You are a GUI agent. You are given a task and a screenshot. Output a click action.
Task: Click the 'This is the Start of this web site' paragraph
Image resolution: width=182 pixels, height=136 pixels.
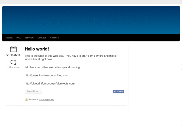pos(71,57)
